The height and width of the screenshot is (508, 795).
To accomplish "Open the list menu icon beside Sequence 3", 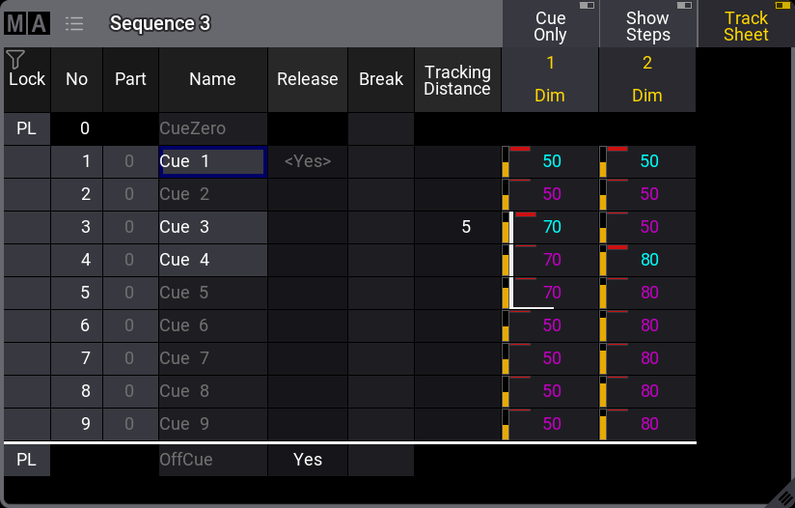I will coord(74,24).
